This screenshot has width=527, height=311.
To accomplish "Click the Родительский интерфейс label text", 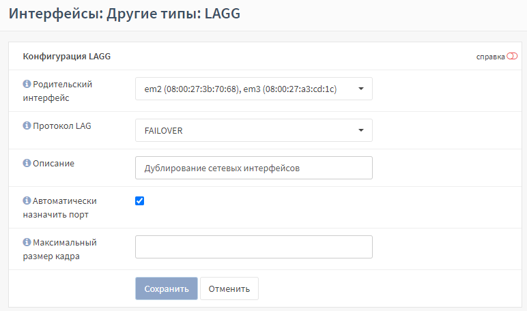I will point(57,91).
